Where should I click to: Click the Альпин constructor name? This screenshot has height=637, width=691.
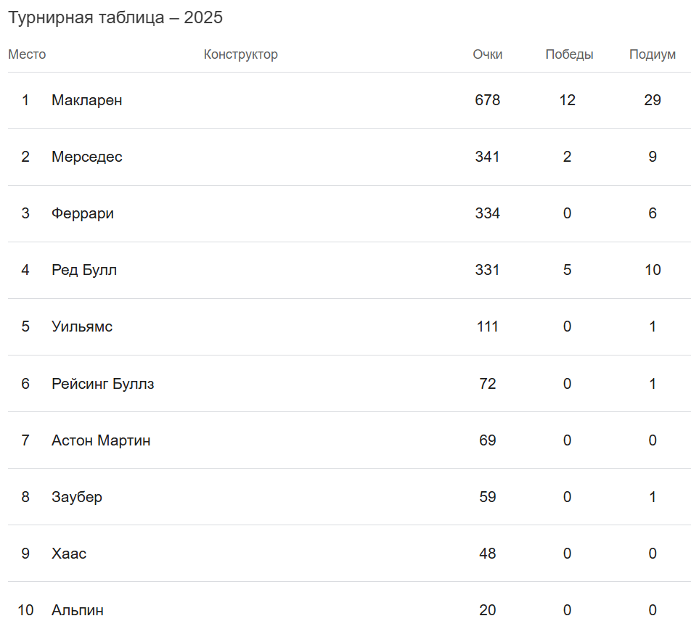(x=77, y=609)
